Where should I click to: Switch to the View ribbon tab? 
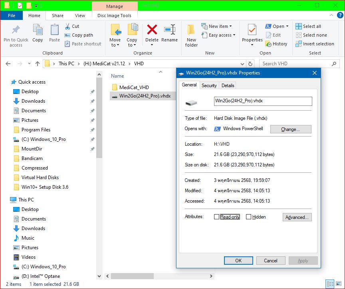(x=80, y=16)
